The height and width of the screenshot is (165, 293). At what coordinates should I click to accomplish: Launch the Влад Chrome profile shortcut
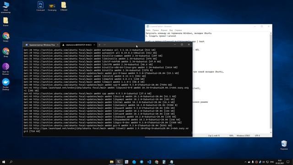pyautogui.click(x=5, y=52)
